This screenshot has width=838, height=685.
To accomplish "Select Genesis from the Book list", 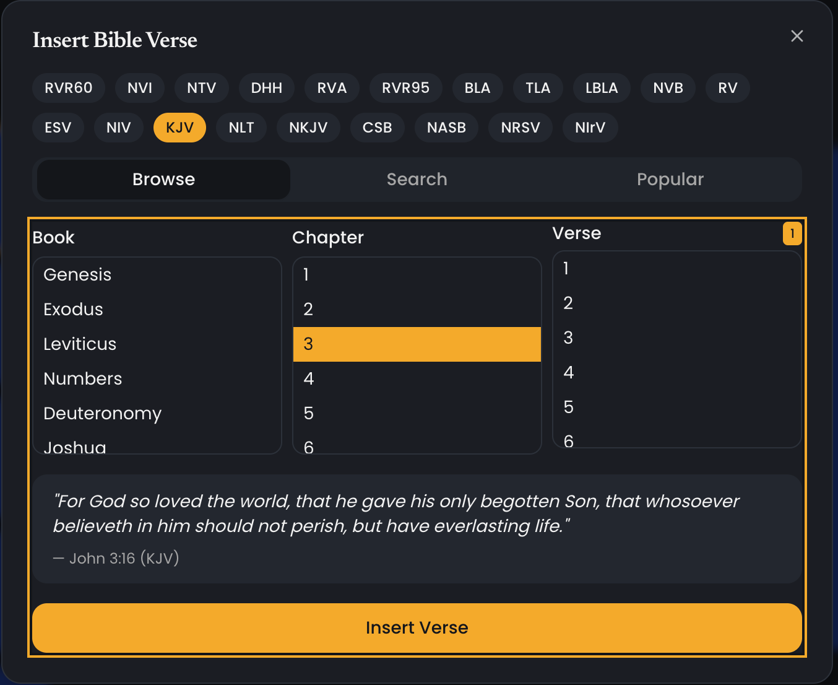I will pyautogui.click(x=77, y=274).
